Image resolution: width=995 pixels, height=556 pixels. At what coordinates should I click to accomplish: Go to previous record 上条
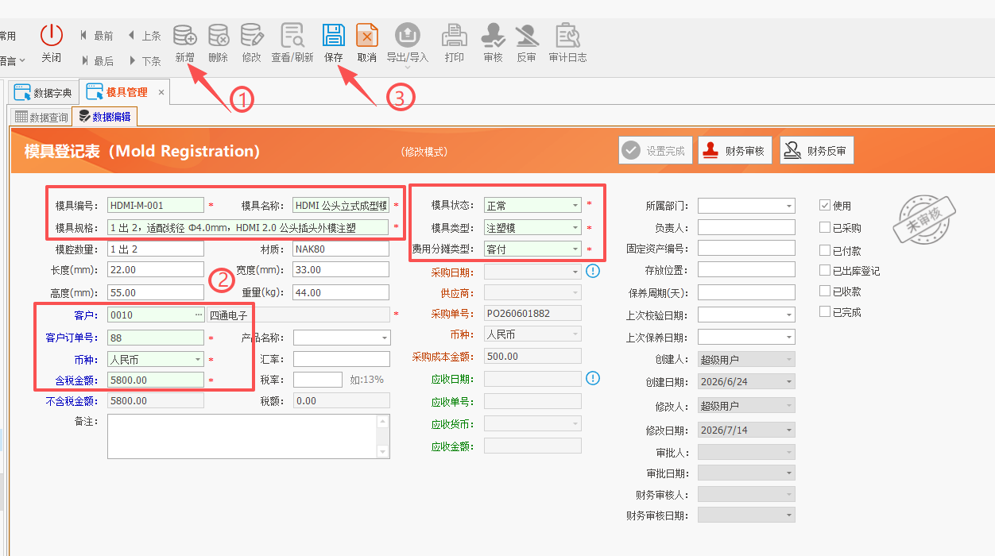click(x=145, y=36)
